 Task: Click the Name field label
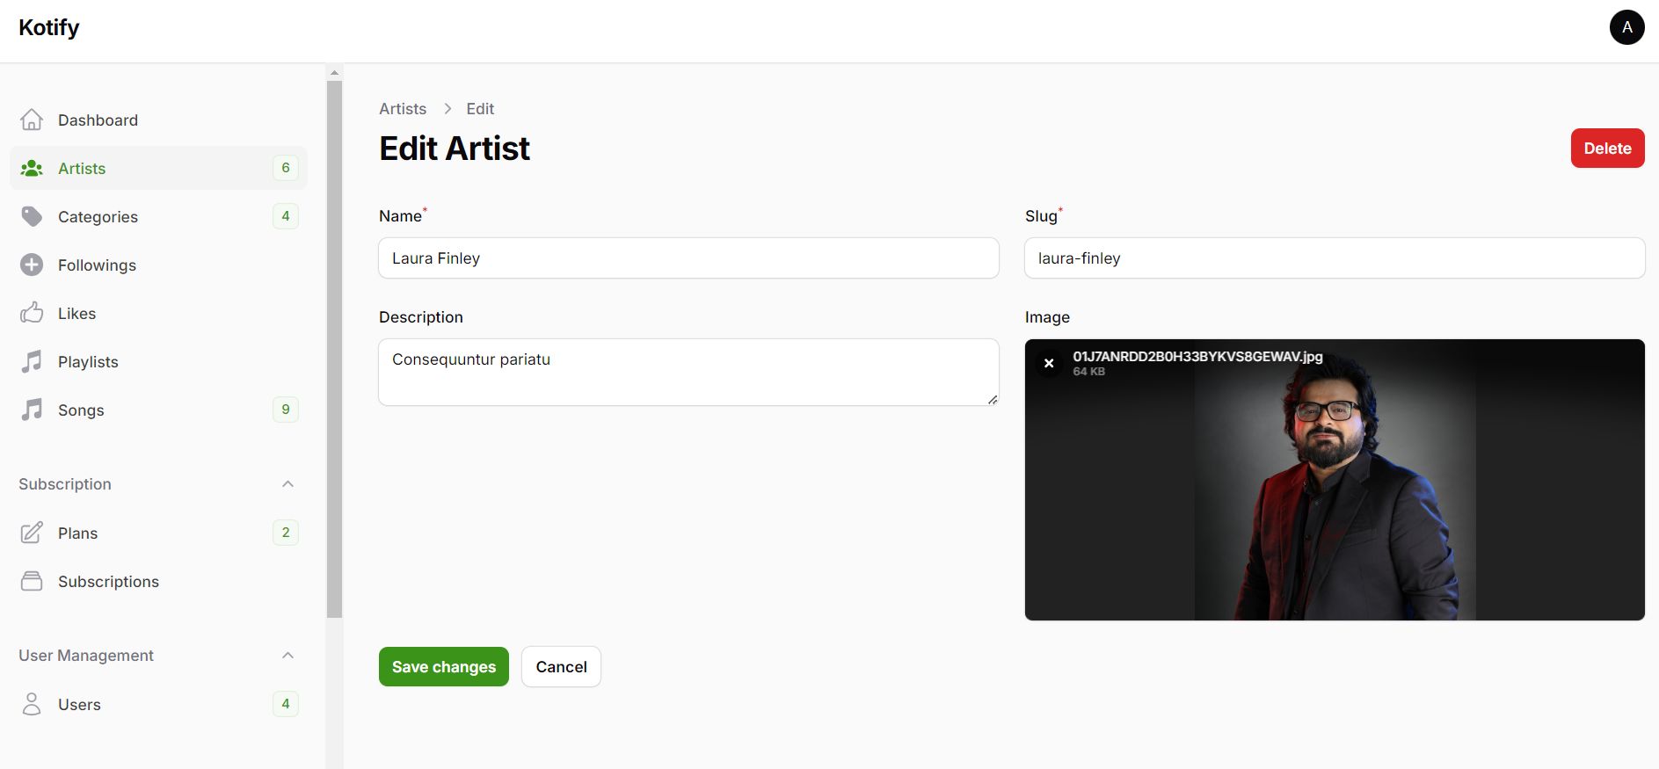tap(400, 216)
